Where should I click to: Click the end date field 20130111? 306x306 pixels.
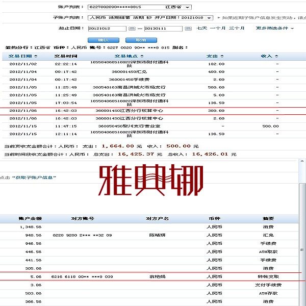163,29
